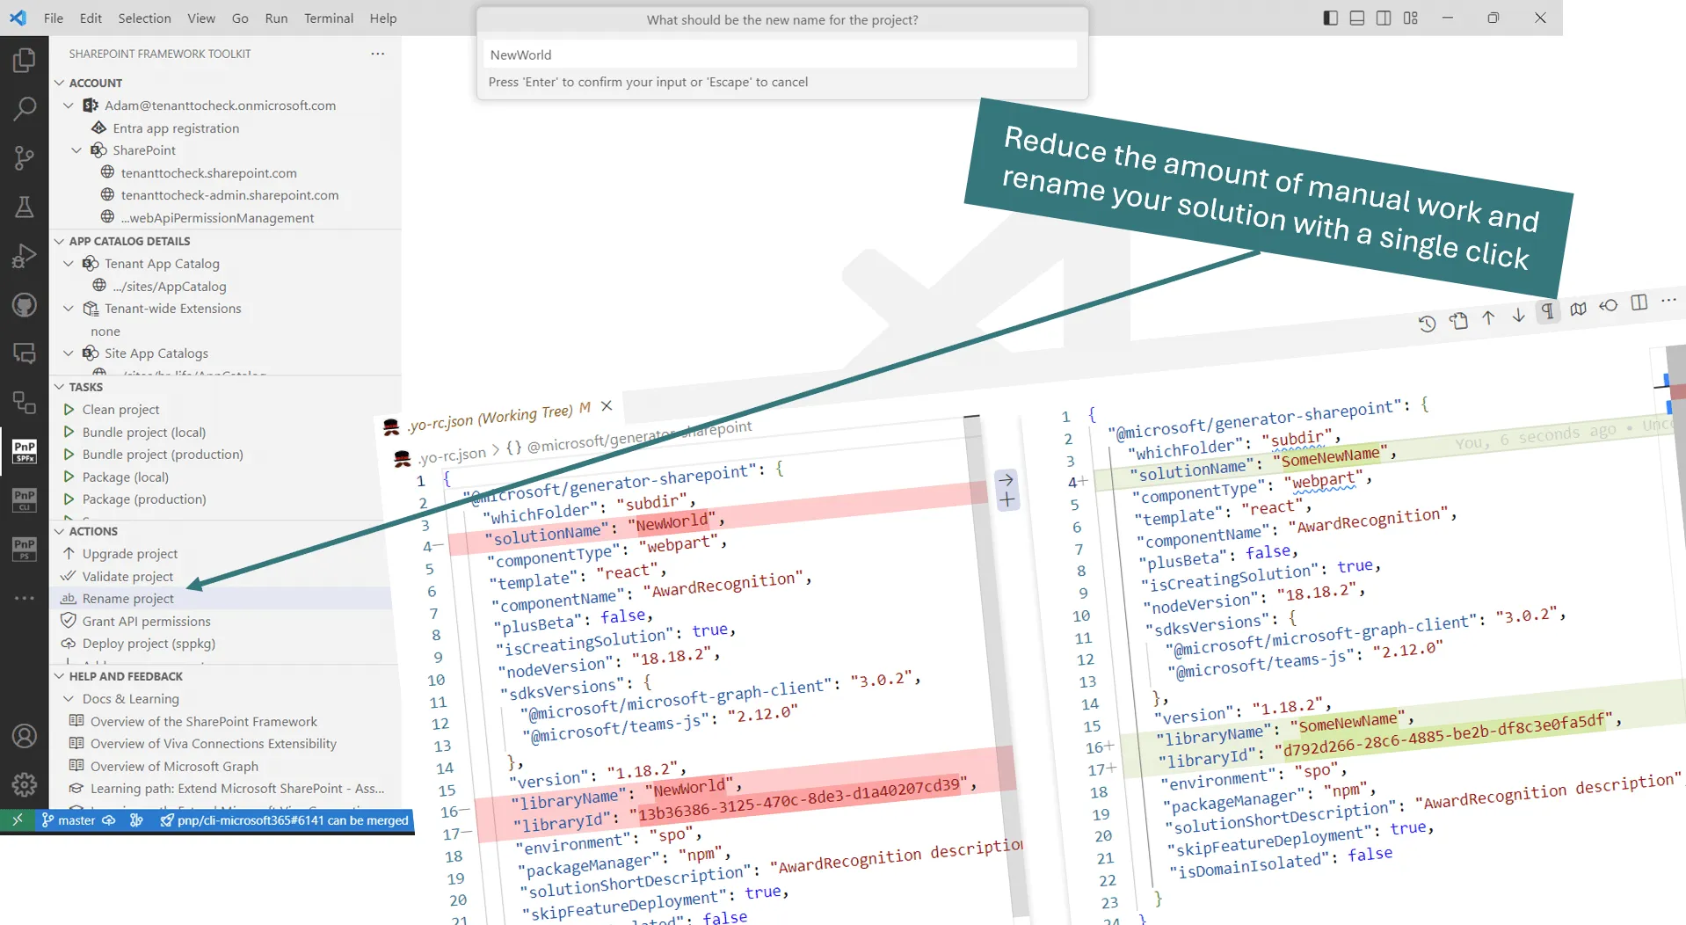Open the Source Control view
This screenshot has height=925, width=1686.
click(x=24, y=158)
